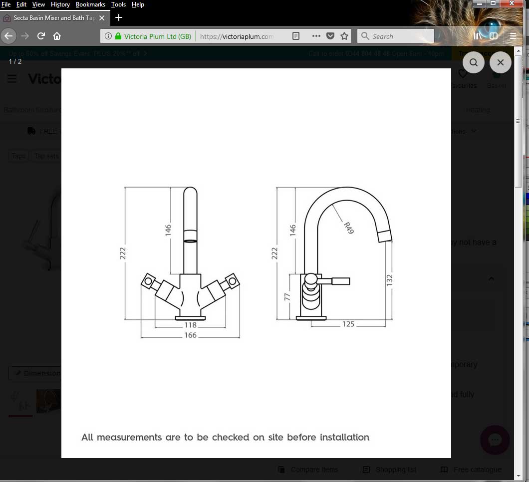Click in the Firefox Search box
The image size is (529, 482).
coord(399,36)
